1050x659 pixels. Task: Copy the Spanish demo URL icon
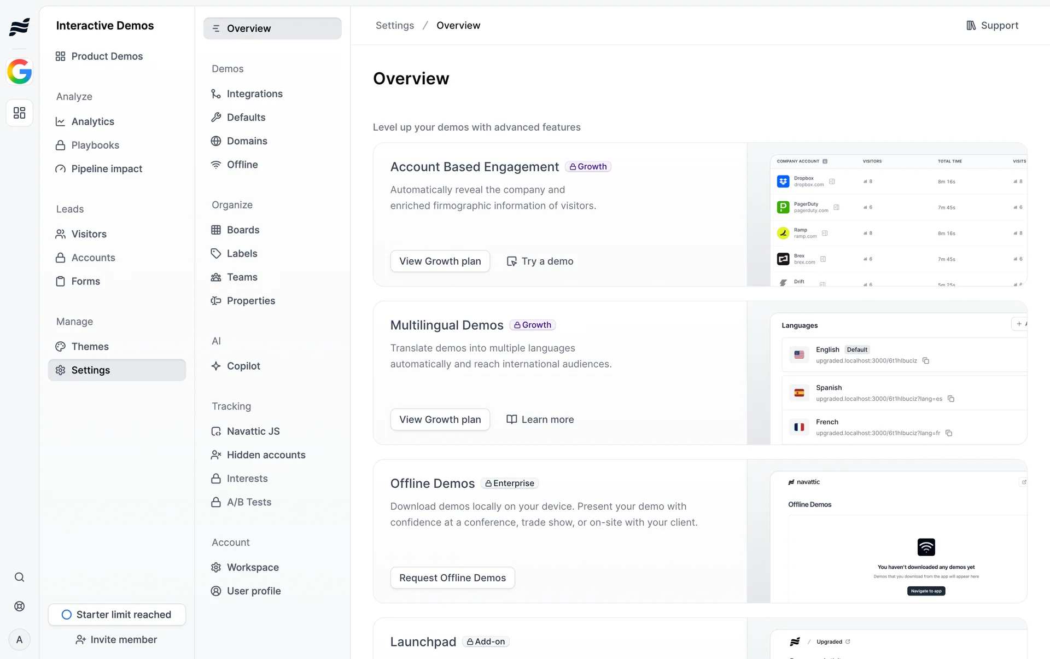[x=951, y=399]
